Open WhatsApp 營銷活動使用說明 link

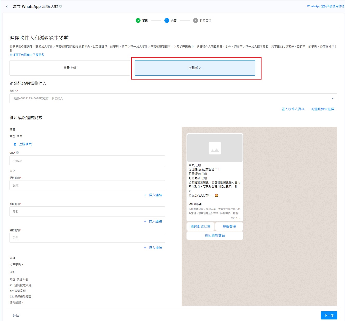pyautogui.click(x=325, y=6)
